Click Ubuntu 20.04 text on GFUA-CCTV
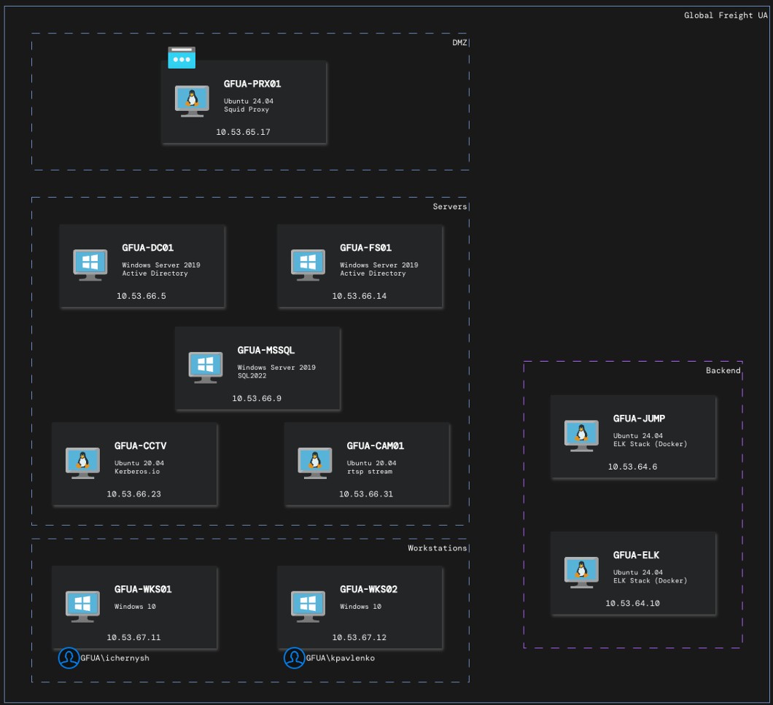Viewport: 773px width, 705px height. point(139,463)
